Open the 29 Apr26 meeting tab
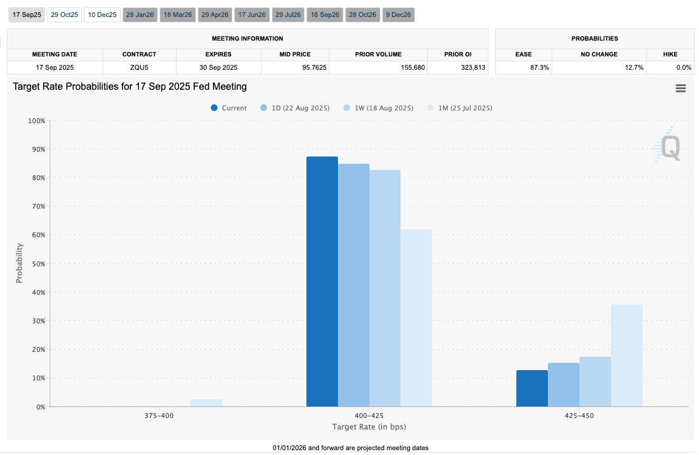Screen dimensions: 699x455 [x=214, y=15]
